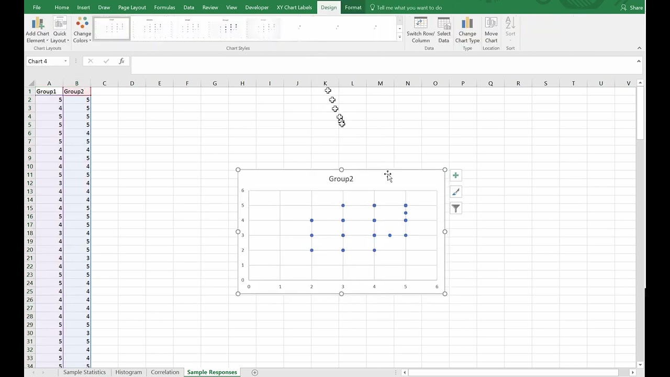Open the Change Colors palette
Viewport: 670px width, 377px height.
(x=82, y=30)
